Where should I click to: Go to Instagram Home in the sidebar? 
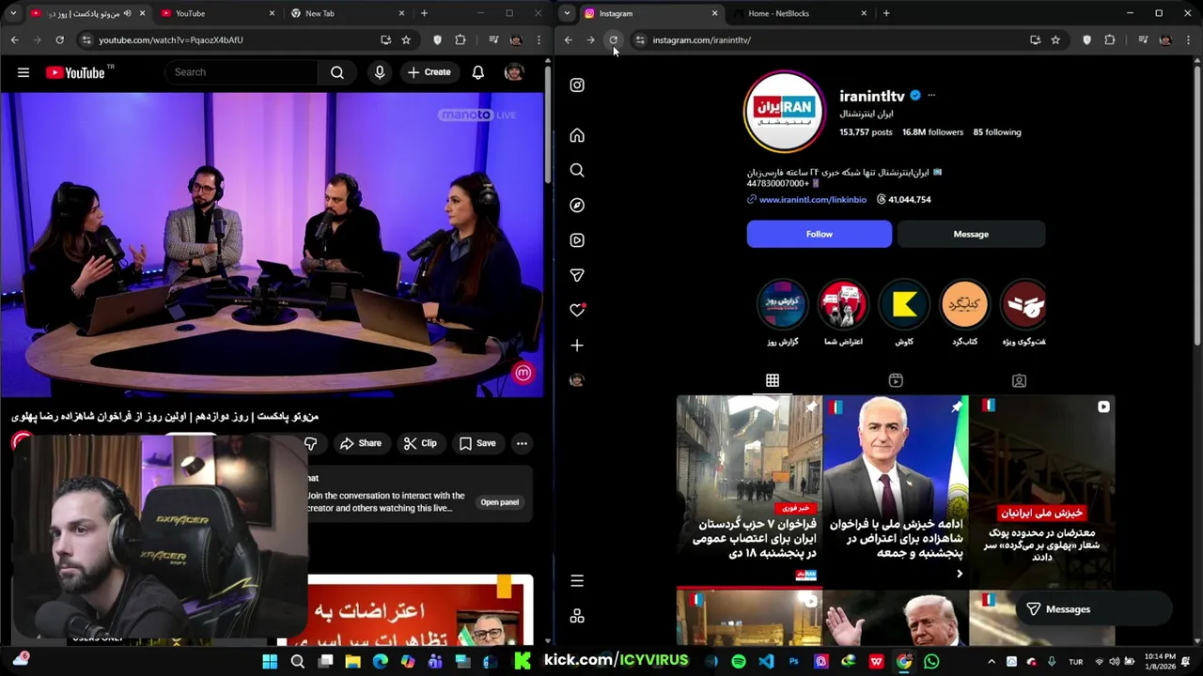point(577,135)
